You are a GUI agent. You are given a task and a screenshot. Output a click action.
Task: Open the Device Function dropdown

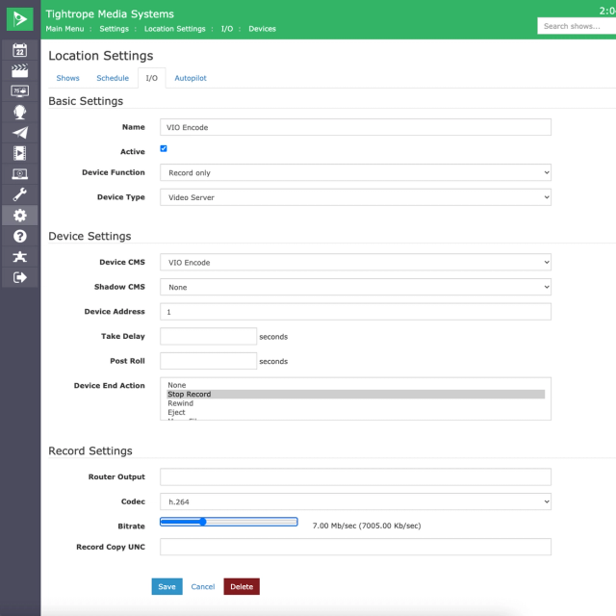(x=355, y=172)
